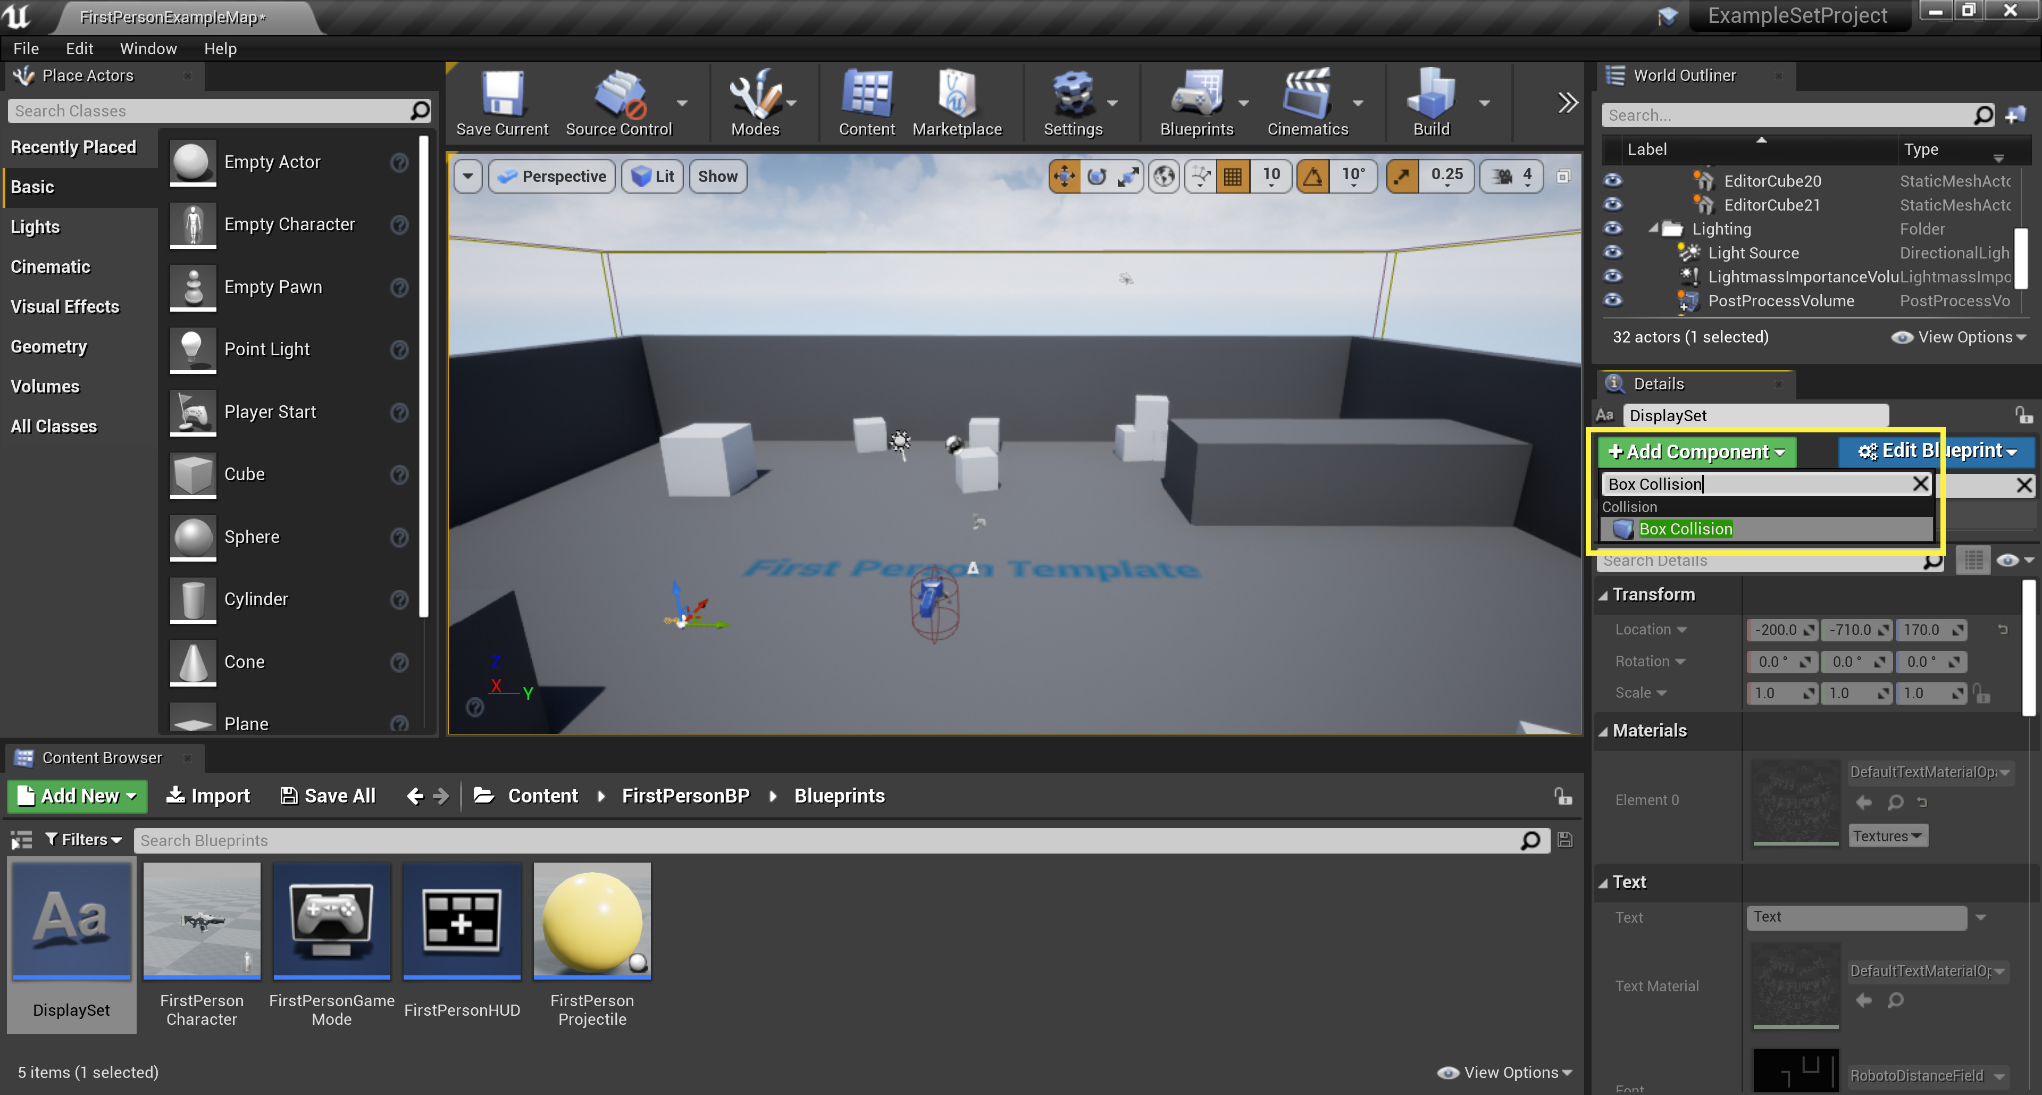Toggle world/local coordinate system globe icon

click(x=1164, y=176)
